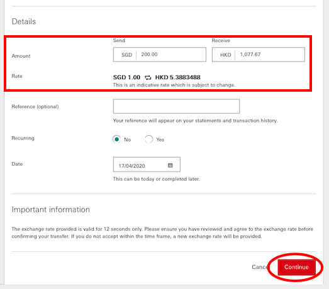Click the Reference (optional) label
329x289 pixels.
35,107
